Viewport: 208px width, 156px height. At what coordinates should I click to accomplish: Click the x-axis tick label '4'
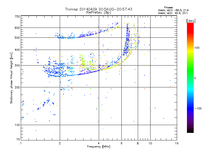pos(99,143)
